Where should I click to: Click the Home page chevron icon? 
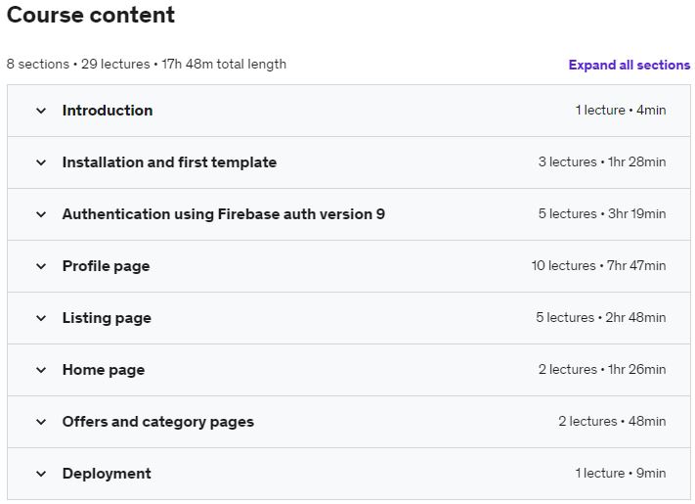(41, 370)
